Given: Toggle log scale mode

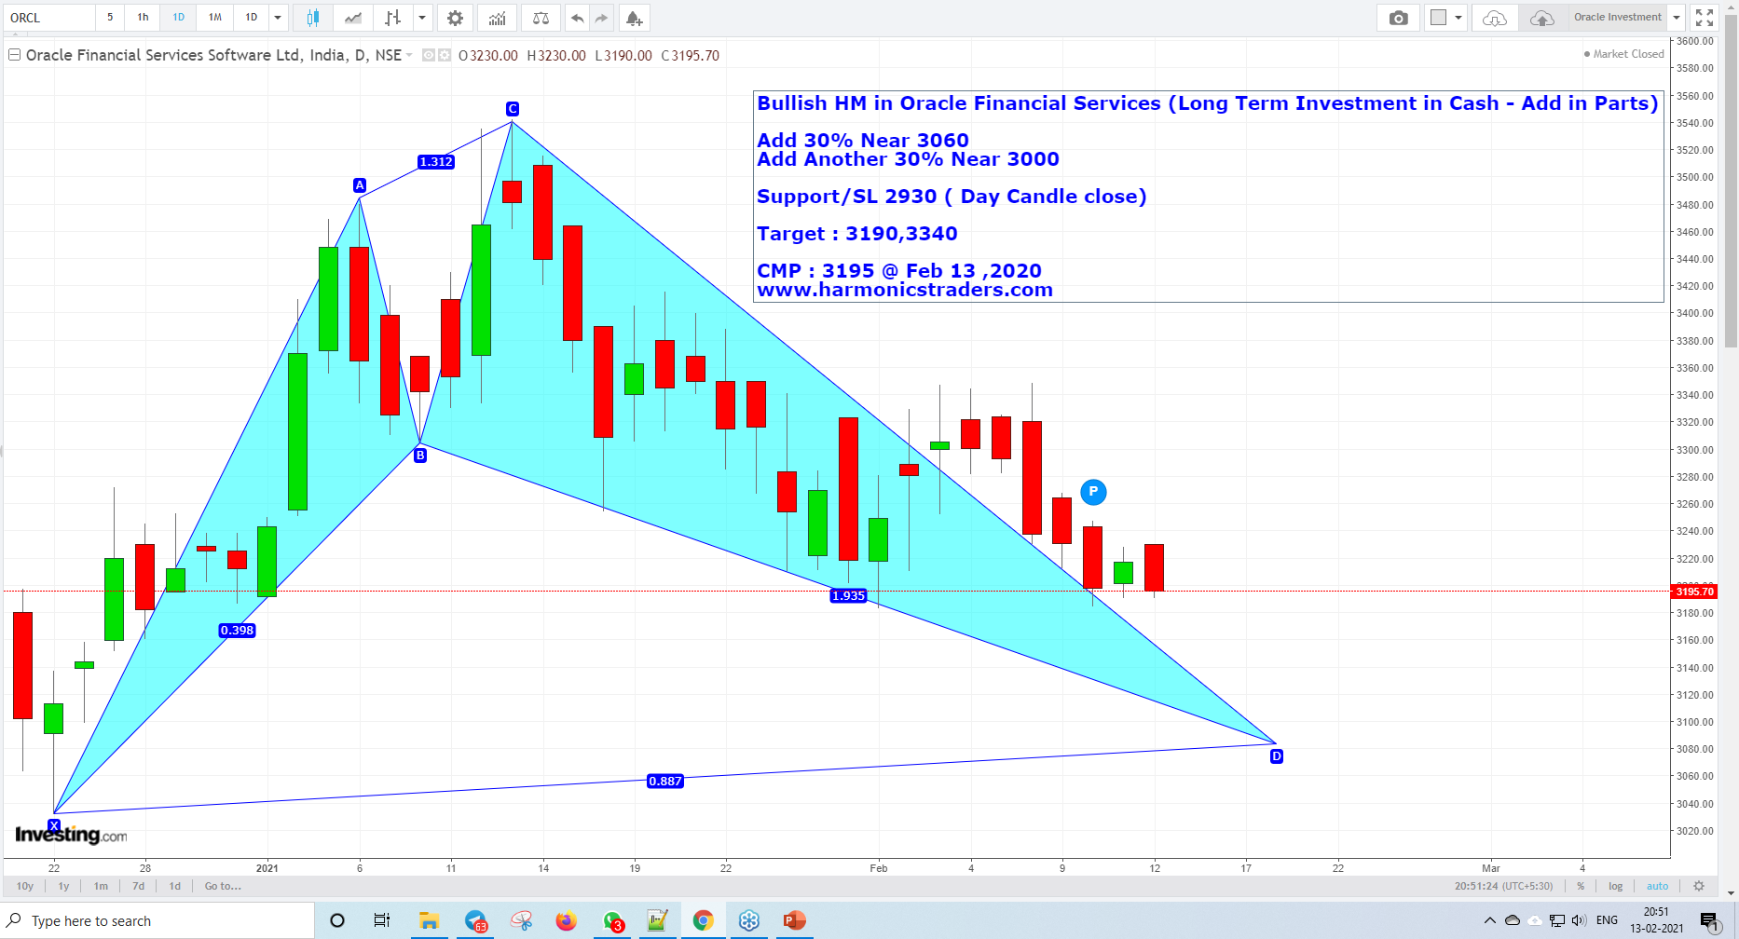Looking at the screenshot, I should pyautogui.click(x=1615, y=886).
